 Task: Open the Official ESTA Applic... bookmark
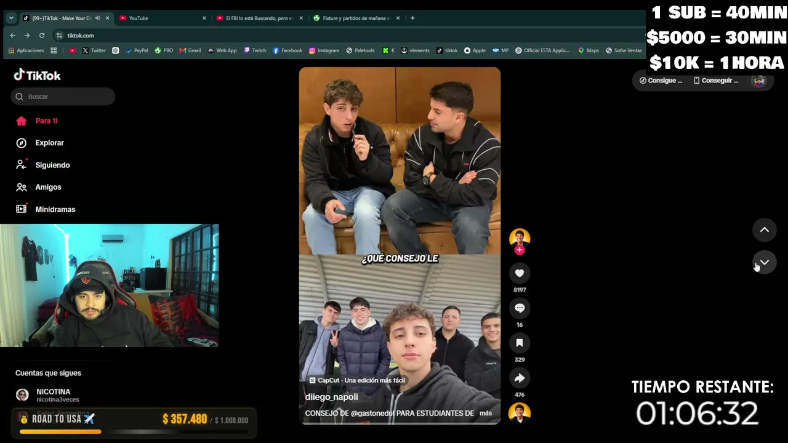click(x=542, y=50)
